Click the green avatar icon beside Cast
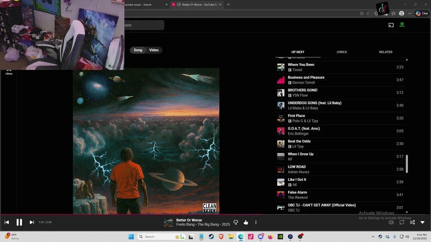 (x=402, y=25)
